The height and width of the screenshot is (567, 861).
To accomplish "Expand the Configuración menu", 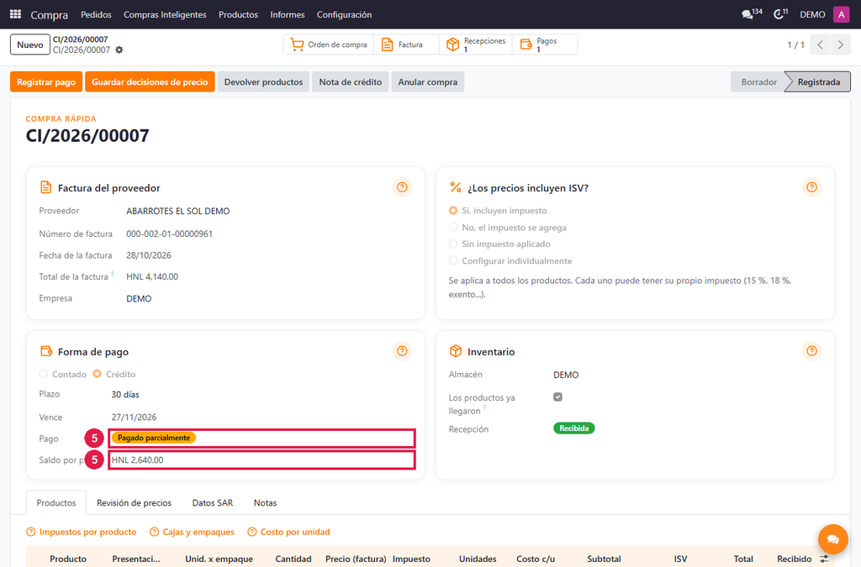I will 344,15.
